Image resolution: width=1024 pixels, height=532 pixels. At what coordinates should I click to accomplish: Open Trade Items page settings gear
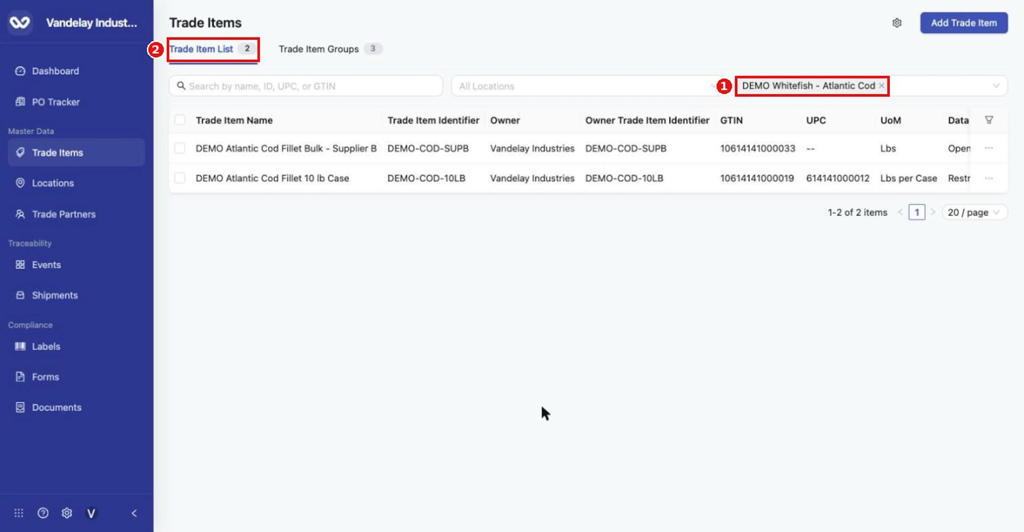coord(897,23)
